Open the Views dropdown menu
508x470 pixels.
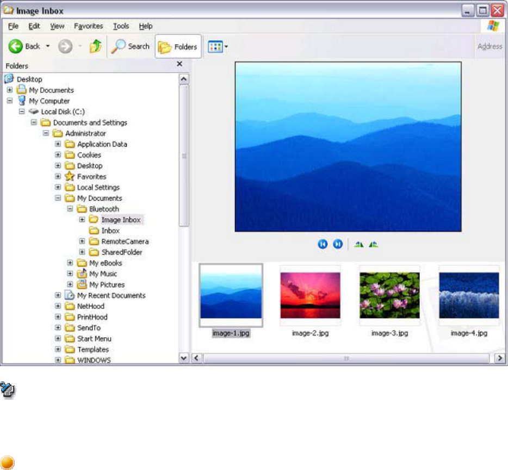pyautogui.click(x=218, y=47)
